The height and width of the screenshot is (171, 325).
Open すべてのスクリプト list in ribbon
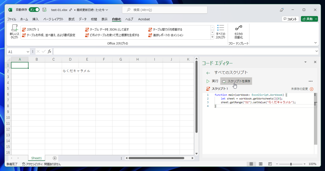click(221, 32)
